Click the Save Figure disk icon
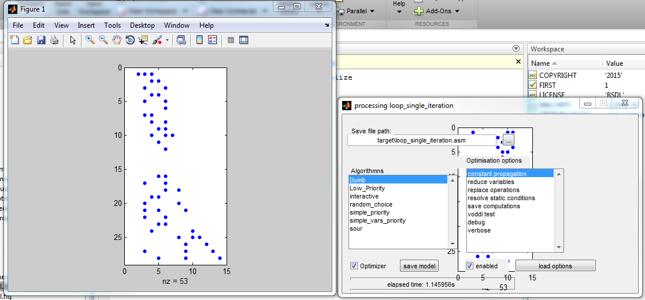 tap(41, 40)
